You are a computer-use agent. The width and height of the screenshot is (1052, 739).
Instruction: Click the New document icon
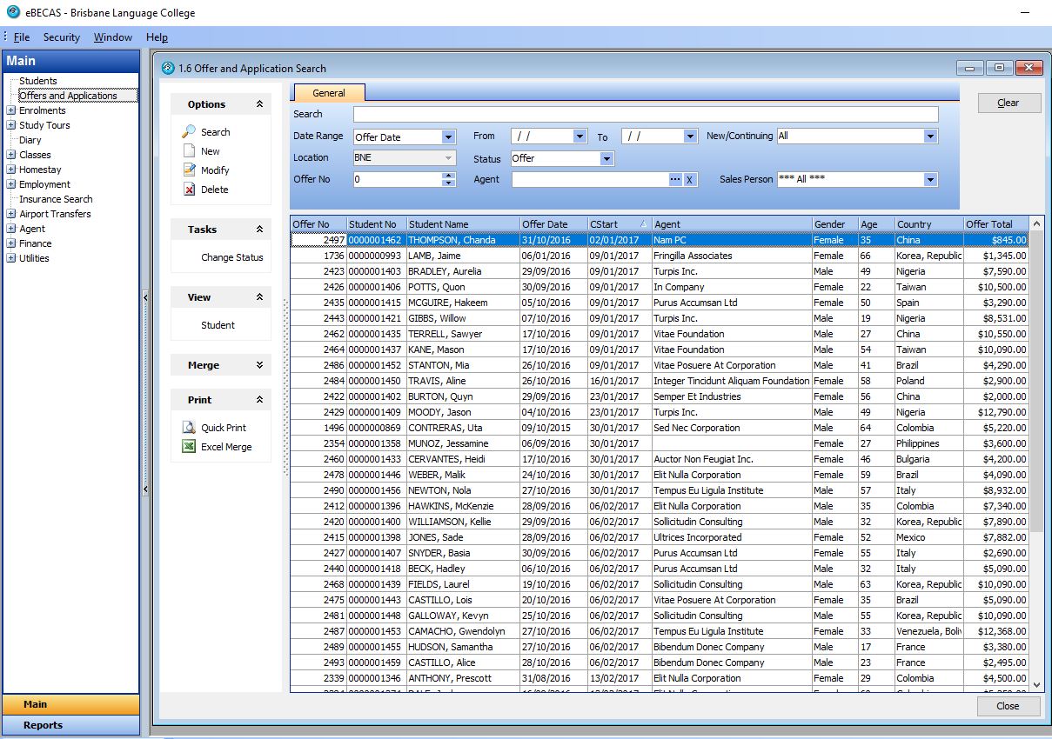tap(189, 151)
